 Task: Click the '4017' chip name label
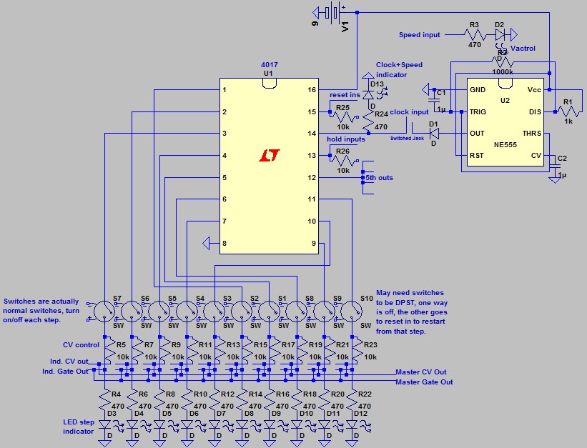coord(270,65)
